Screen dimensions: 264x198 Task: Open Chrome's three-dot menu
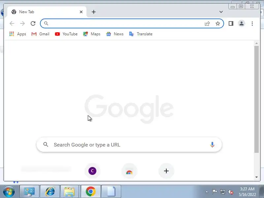pyautogui.click(x=252, y=23)
